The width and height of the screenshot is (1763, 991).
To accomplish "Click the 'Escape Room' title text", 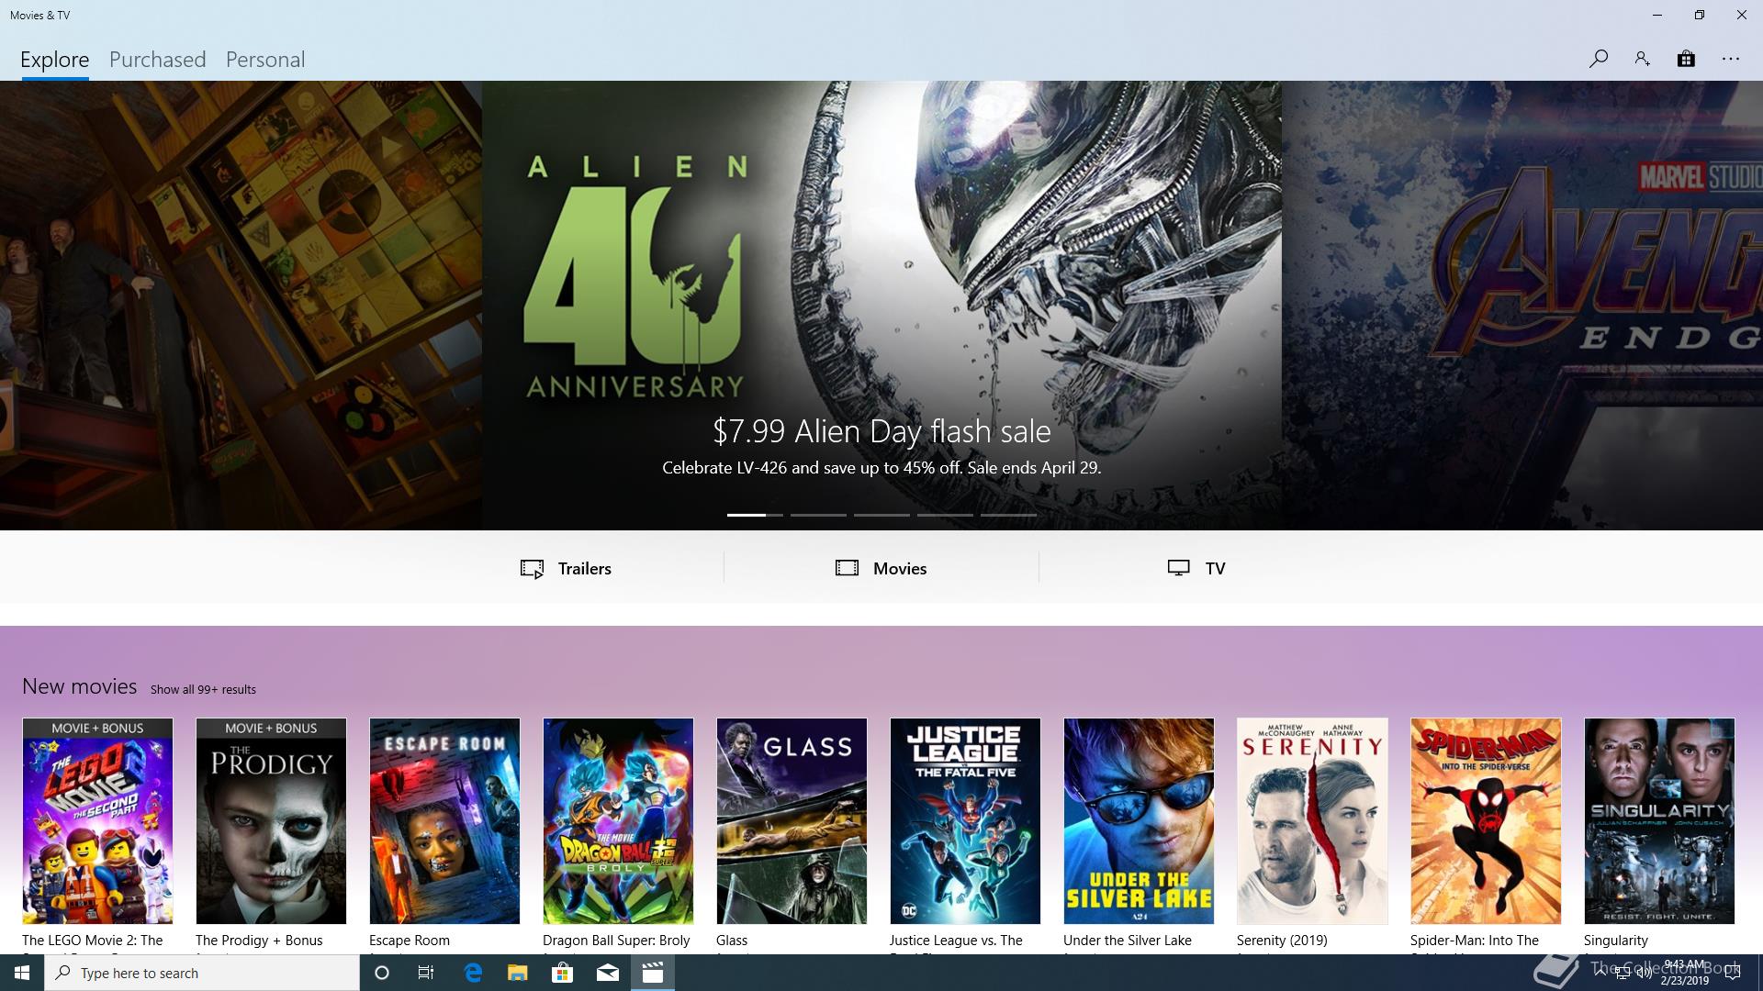I will pyautogui.click(x=410, y=941).
